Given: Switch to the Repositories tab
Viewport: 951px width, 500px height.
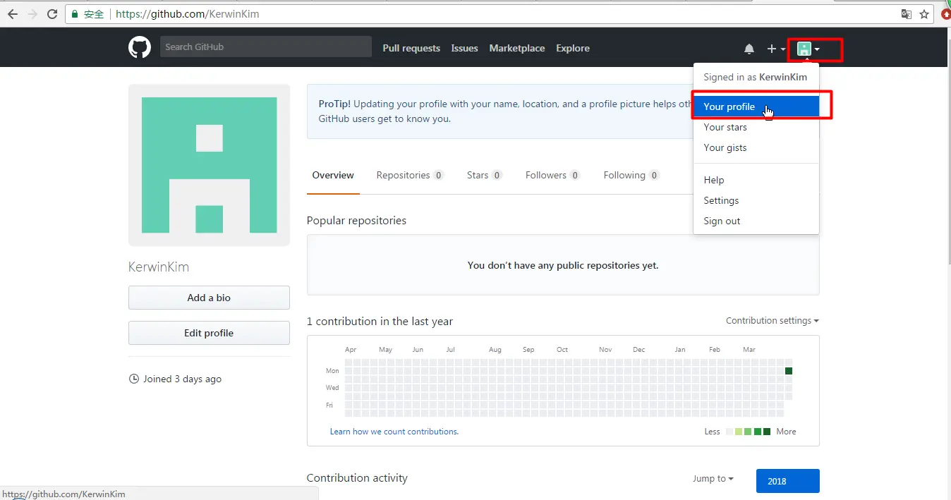Looking at the screenshot, I should (x=410, y=175).
